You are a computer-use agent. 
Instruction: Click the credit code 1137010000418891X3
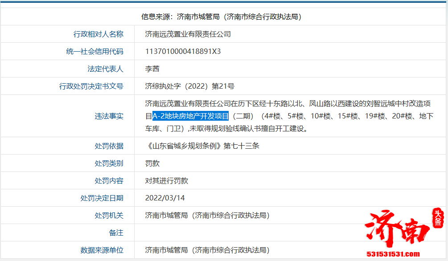pos(182,51)
